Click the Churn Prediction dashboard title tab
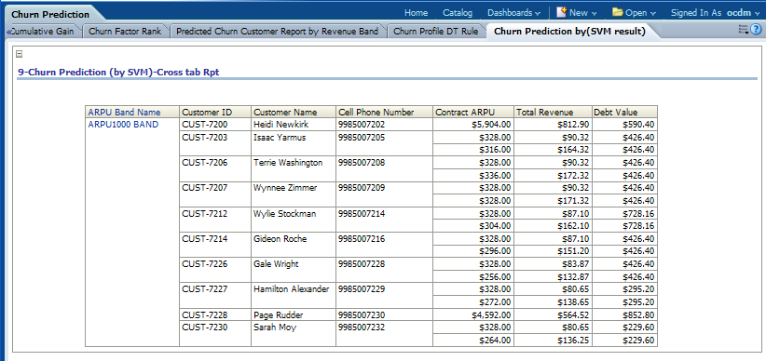The width and height of the screenshot is (766, 361). pyautogui.click(x=50, y=14)
